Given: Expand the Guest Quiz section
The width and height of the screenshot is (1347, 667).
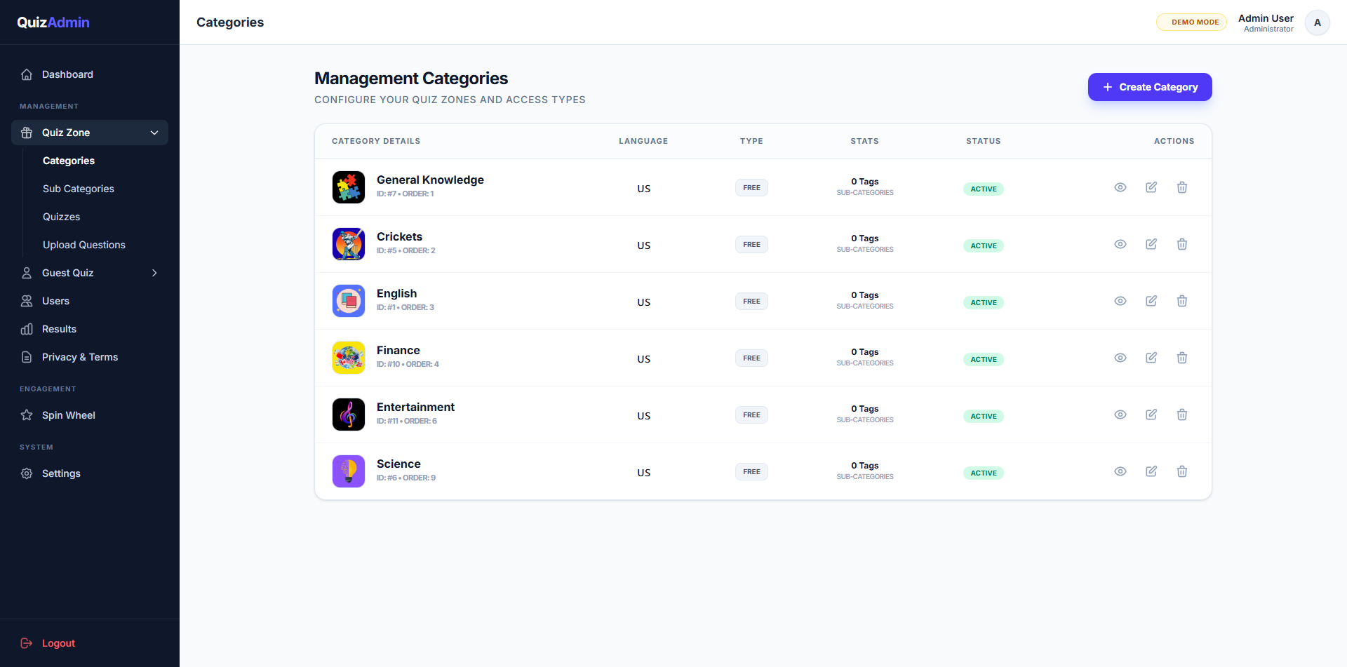Looking at the screenshot, I should point(154,273).
